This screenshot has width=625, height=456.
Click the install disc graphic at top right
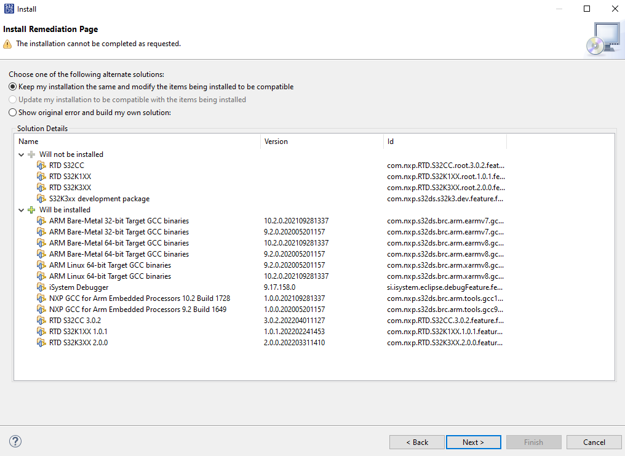point(604,38)
